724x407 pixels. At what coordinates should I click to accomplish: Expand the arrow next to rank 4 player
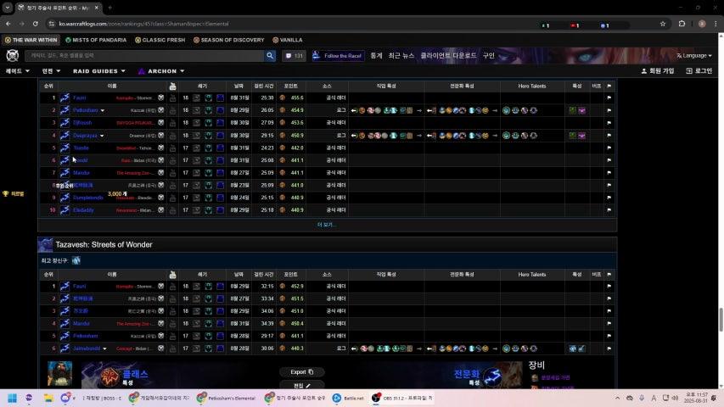click(x=102, y=136)
